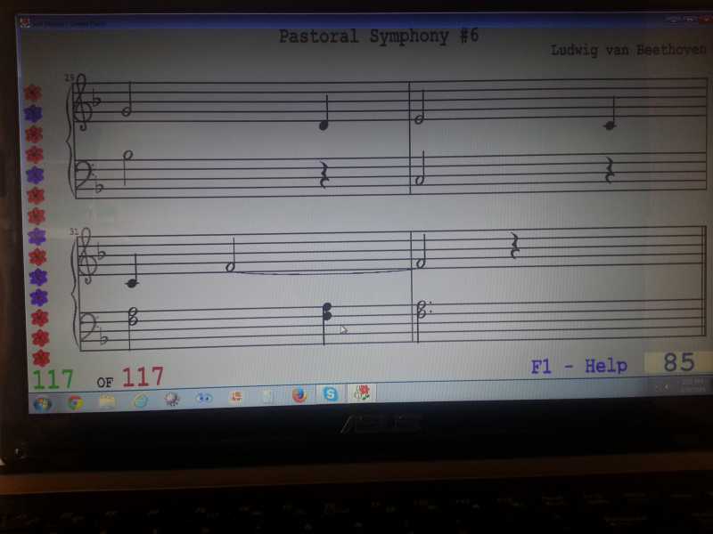
Task: Click the green 117 score counter
Action: tap(53, 380)
